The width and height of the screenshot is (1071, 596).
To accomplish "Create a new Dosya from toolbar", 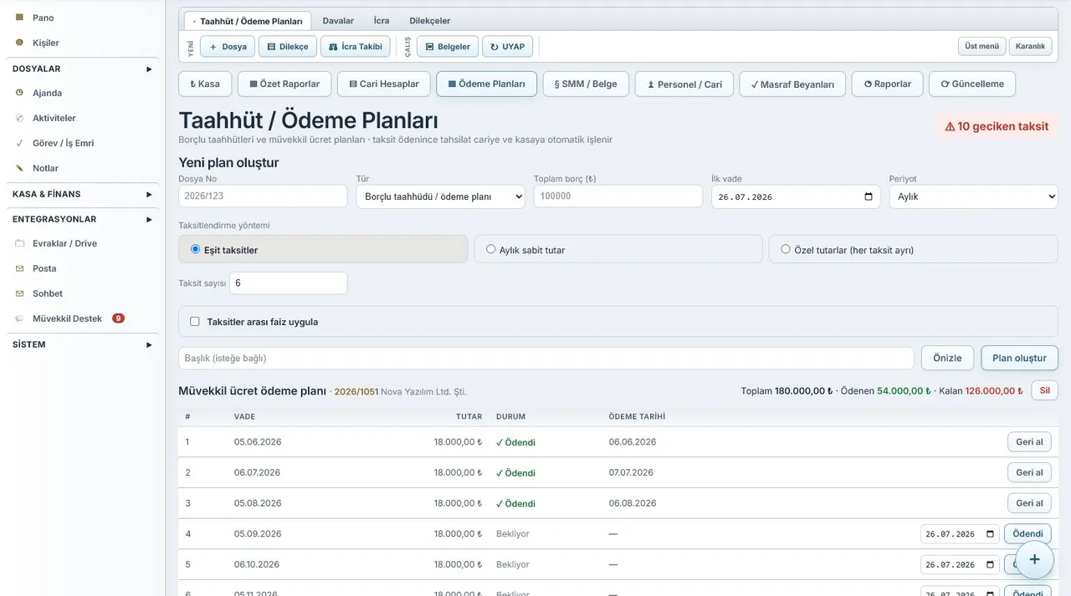I will tap(228, 47).
